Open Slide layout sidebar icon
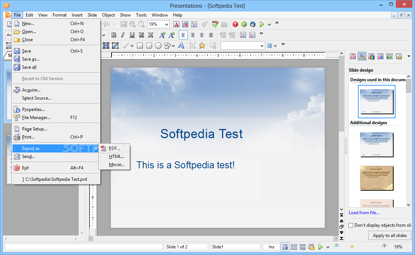This screenshot has height=255, width=415. click(353, 56)
